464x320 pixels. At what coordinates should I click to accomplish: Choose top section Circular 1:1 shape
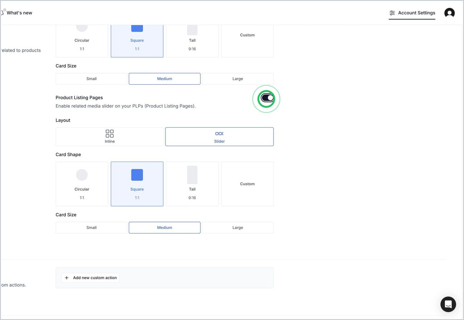click(x=82, y=41)
